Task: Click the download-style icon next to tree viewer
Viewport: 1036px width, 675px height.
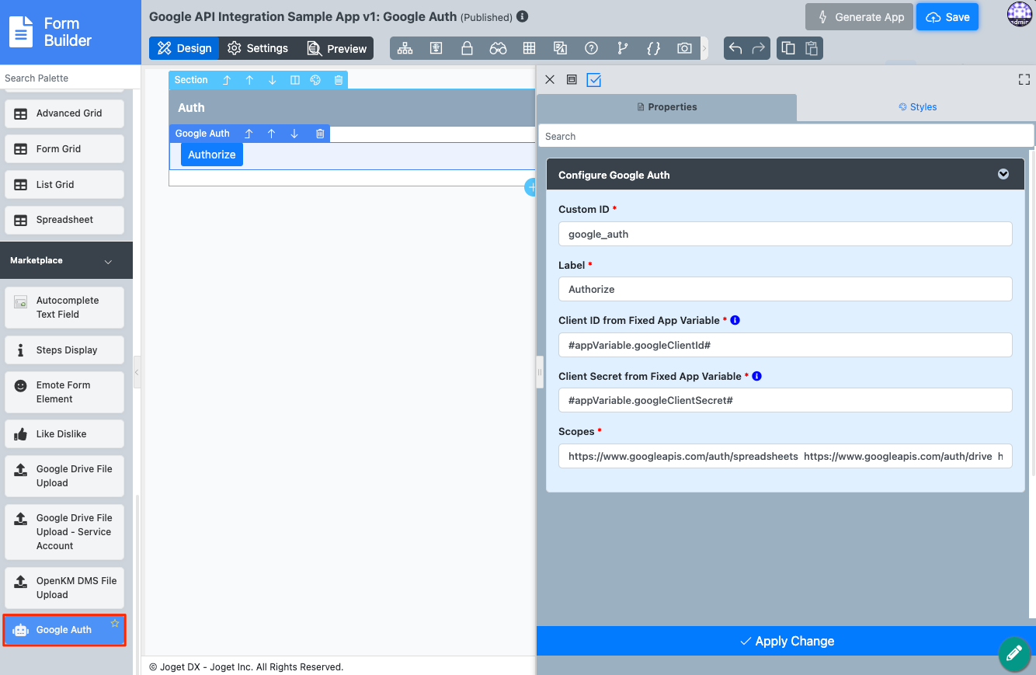Action: click(x=436, y=48)
